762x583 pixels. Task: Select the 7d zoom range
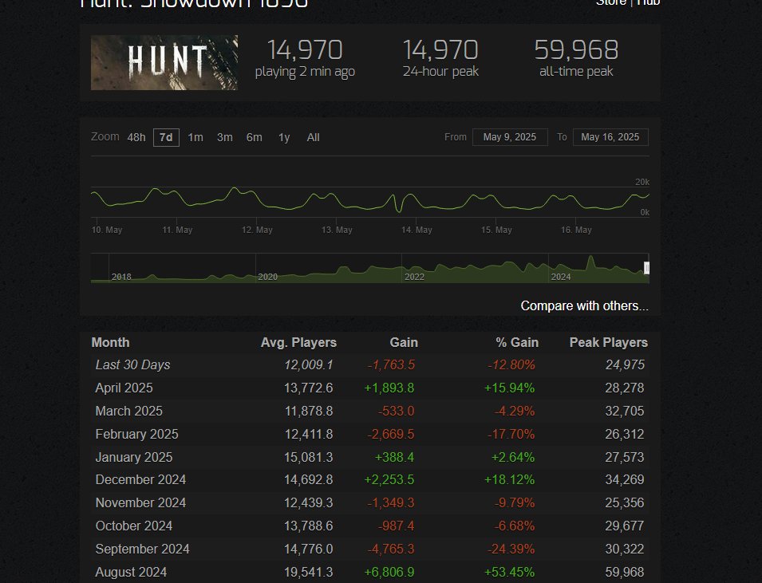[x=166, y=137]
